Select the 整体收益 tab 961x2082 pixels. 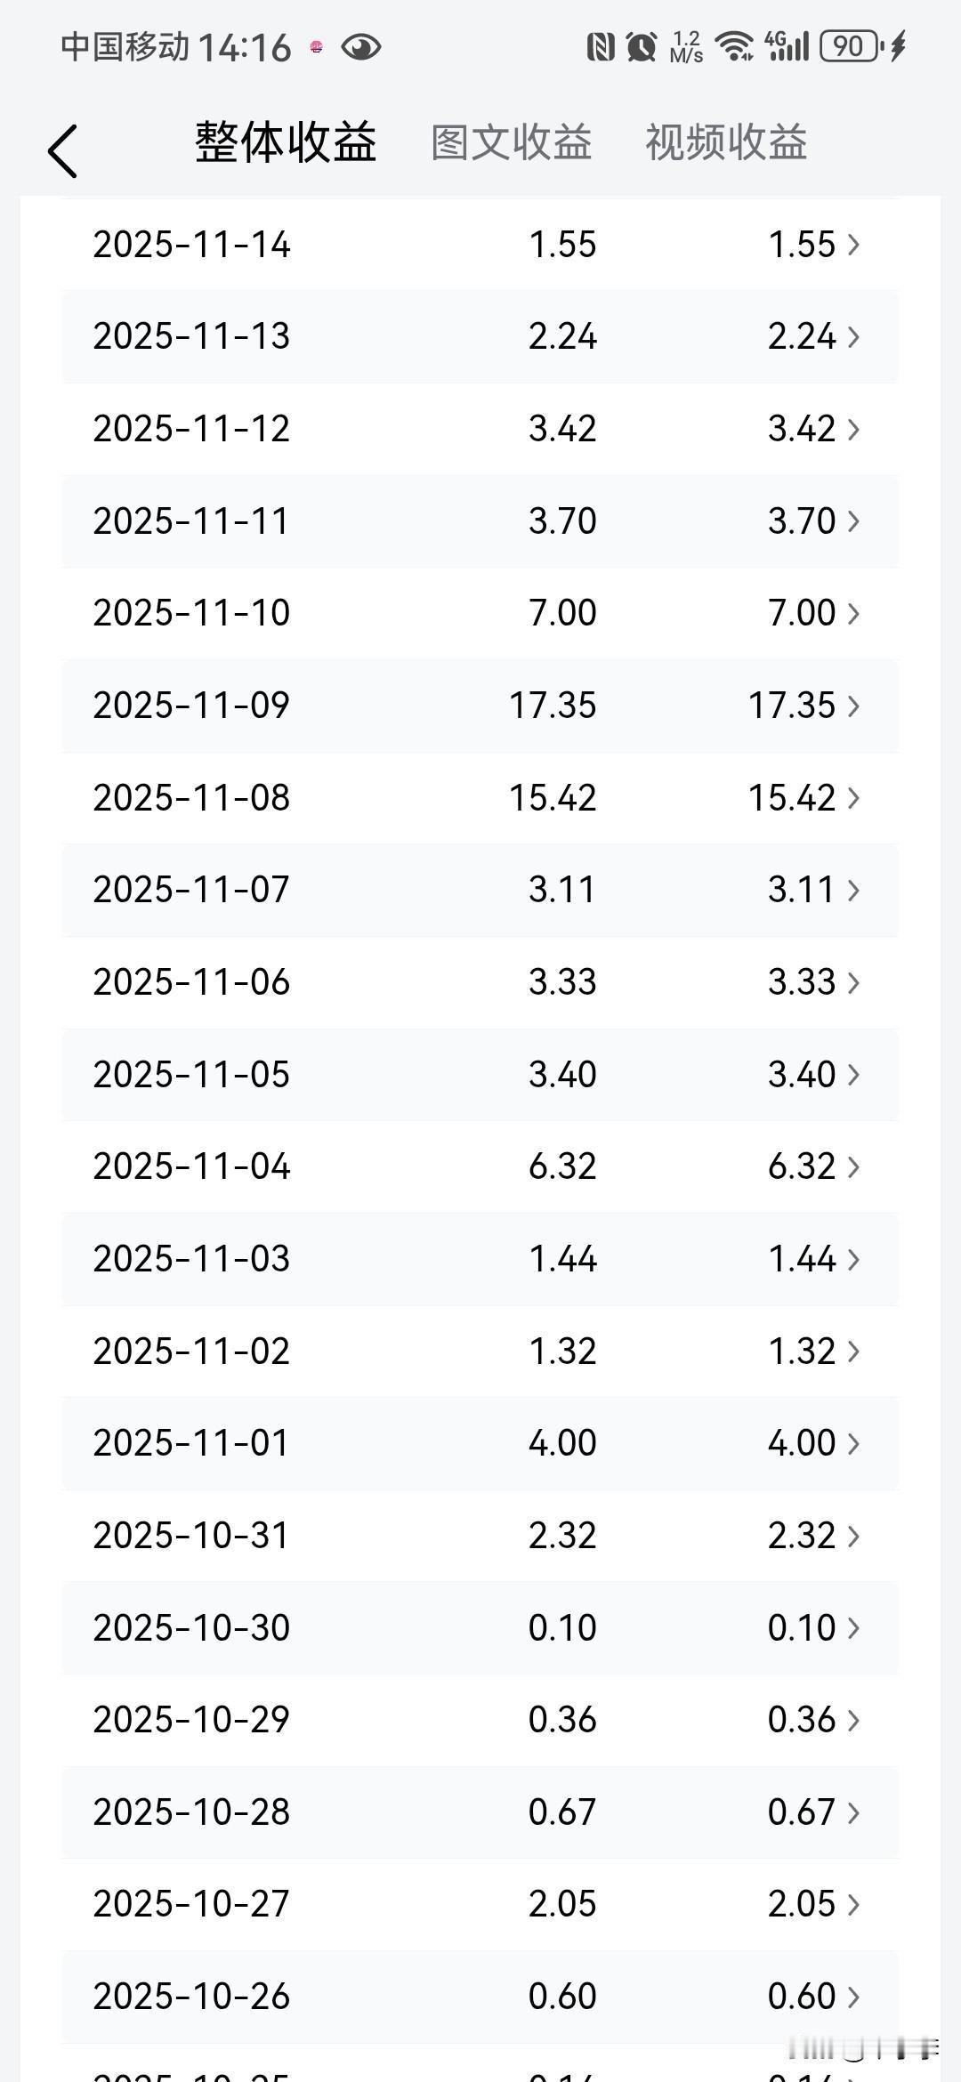pyautogui.click(x=286, y=142)
